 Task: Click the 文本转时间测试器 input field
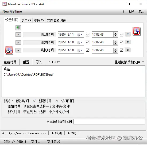point(109,122)
